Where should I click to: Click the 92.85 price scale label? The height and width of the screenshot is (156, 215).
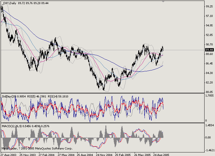click(209, 35)
